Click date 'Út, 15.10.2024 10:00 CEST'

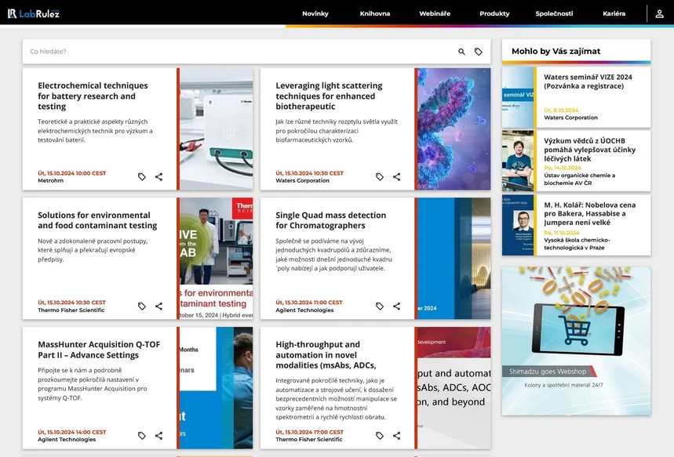click(x=71, y=173)
